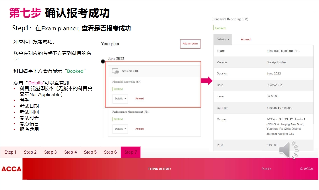Click the Paid row label
The image size is (319, 190).
pyautogui.click(x=220, y=145)
